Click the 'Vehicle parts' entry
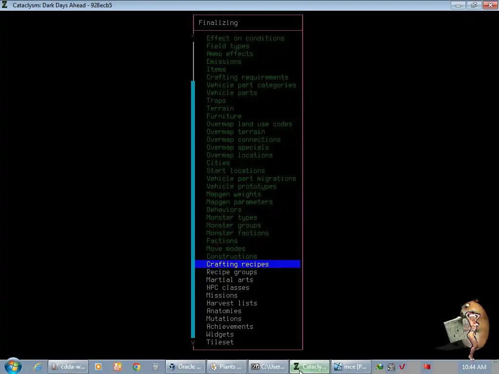This screenshot has height=374, width=499. 231,93
